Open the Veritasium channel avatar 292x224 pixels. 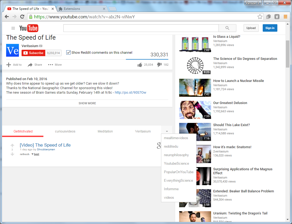tap(13, 50)
